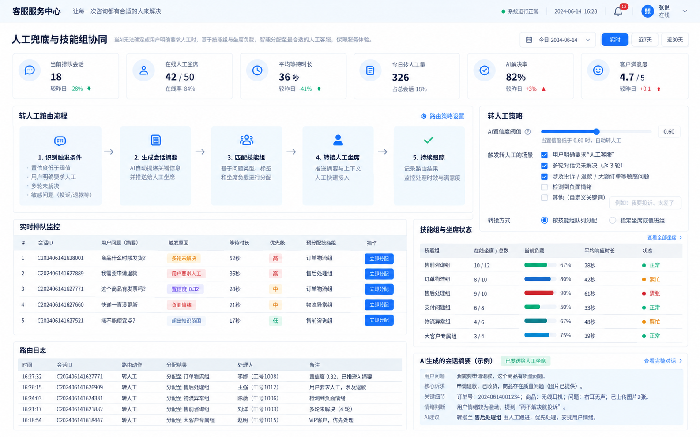This screenshot has width=700, height=437.
Task: Click the checkmark icon in step 5 持续跟踪
Action: coord(429,140)
